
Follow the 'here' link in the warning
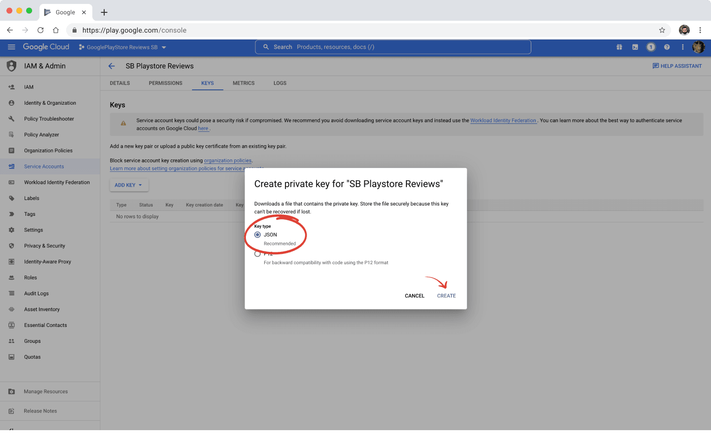pos(203,128)
